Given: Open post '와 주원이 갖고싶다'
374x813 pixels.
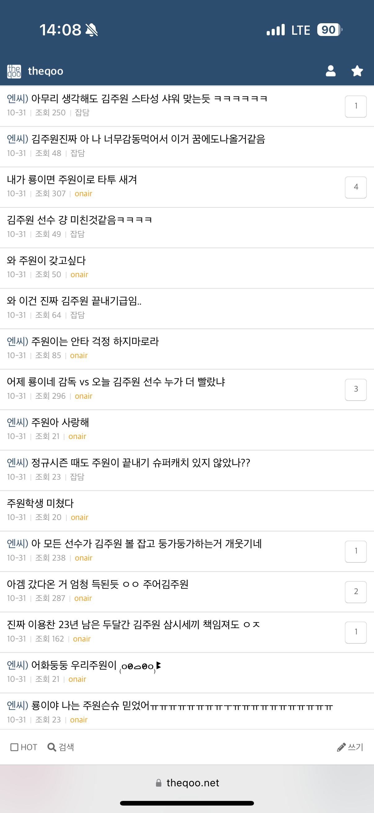Looking at the screenshot, I should click(x=47, y=260).
